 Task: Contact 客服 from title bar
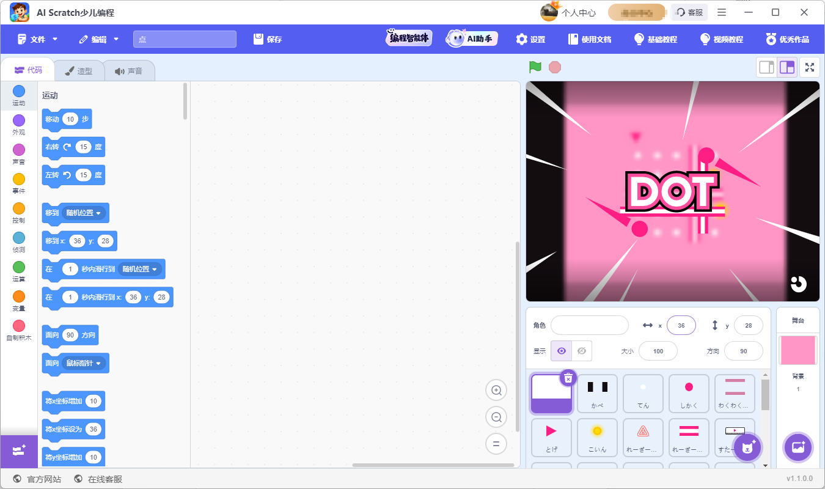pos(689,12)
